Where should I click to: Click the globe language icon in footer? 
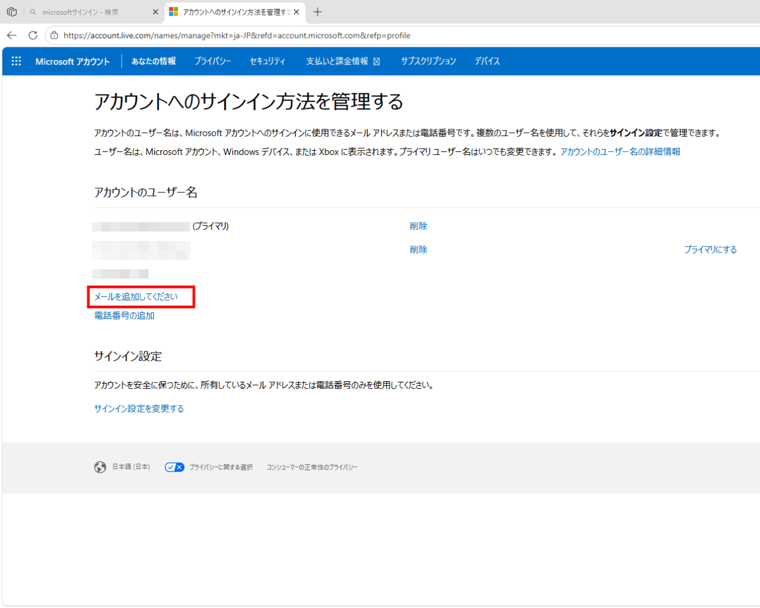tap(100, 467)
